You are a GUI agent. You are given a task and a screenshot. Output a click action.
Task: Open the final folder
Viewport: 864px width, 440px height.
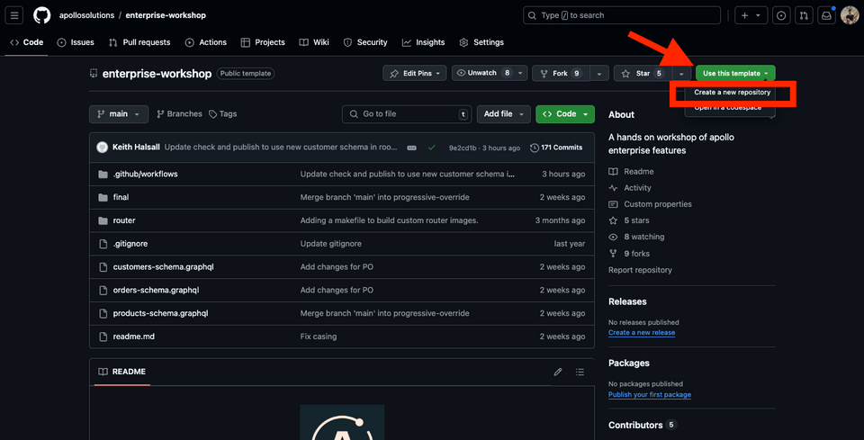(x=121, y=197)
